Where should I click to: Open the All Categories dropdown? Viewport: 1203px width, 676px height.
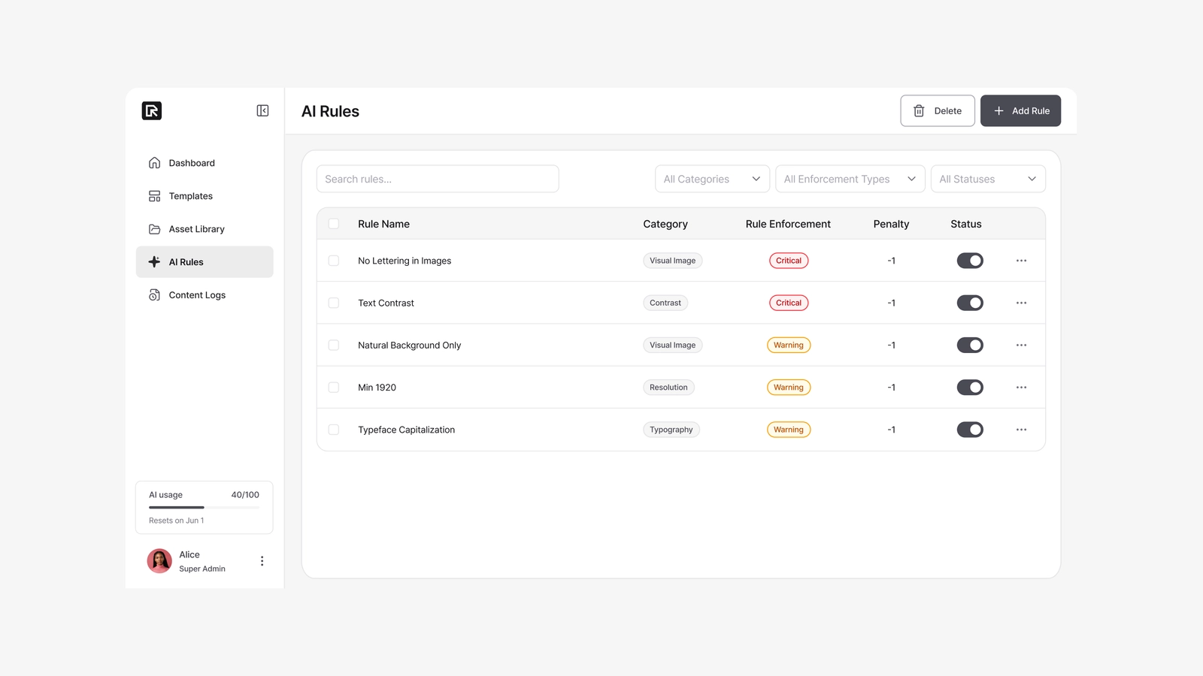pos(712,179)
